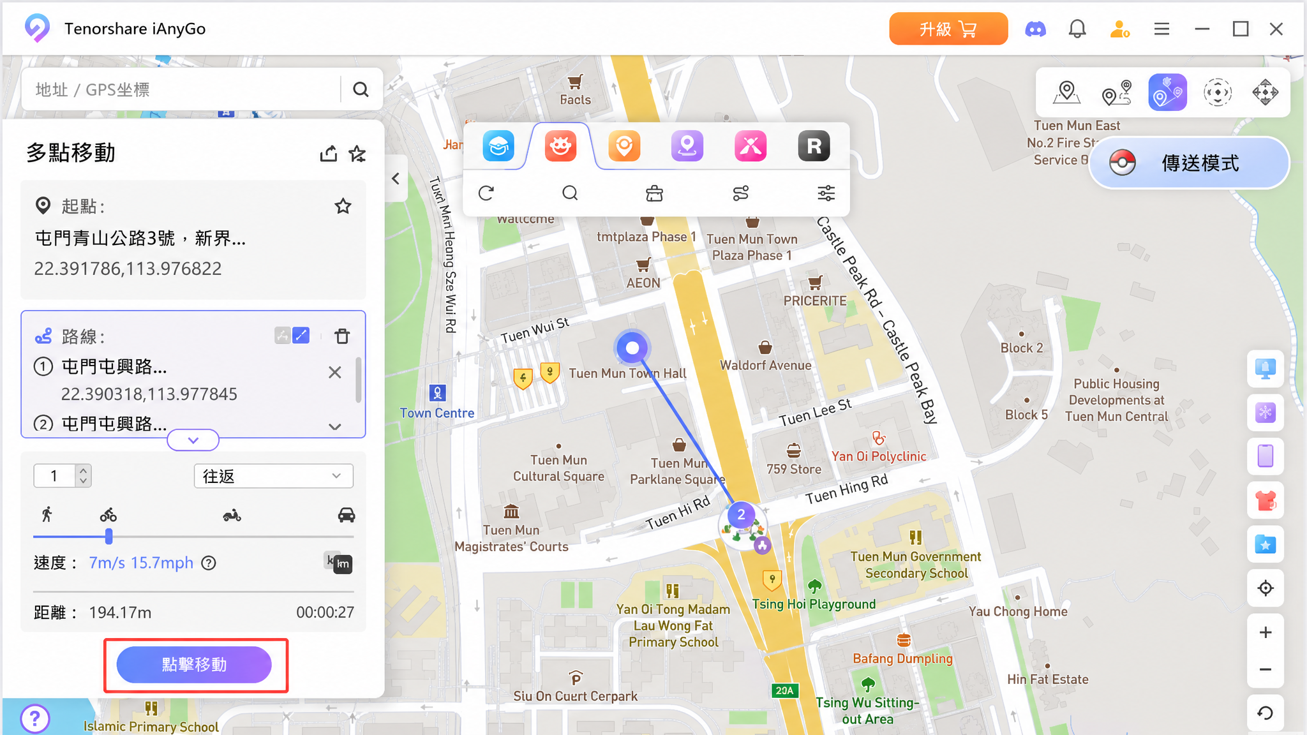The width and height of the screenshot is (1307, 735).
Task: Select multi-spot movement mode icon
Action: click(1167, 93)
